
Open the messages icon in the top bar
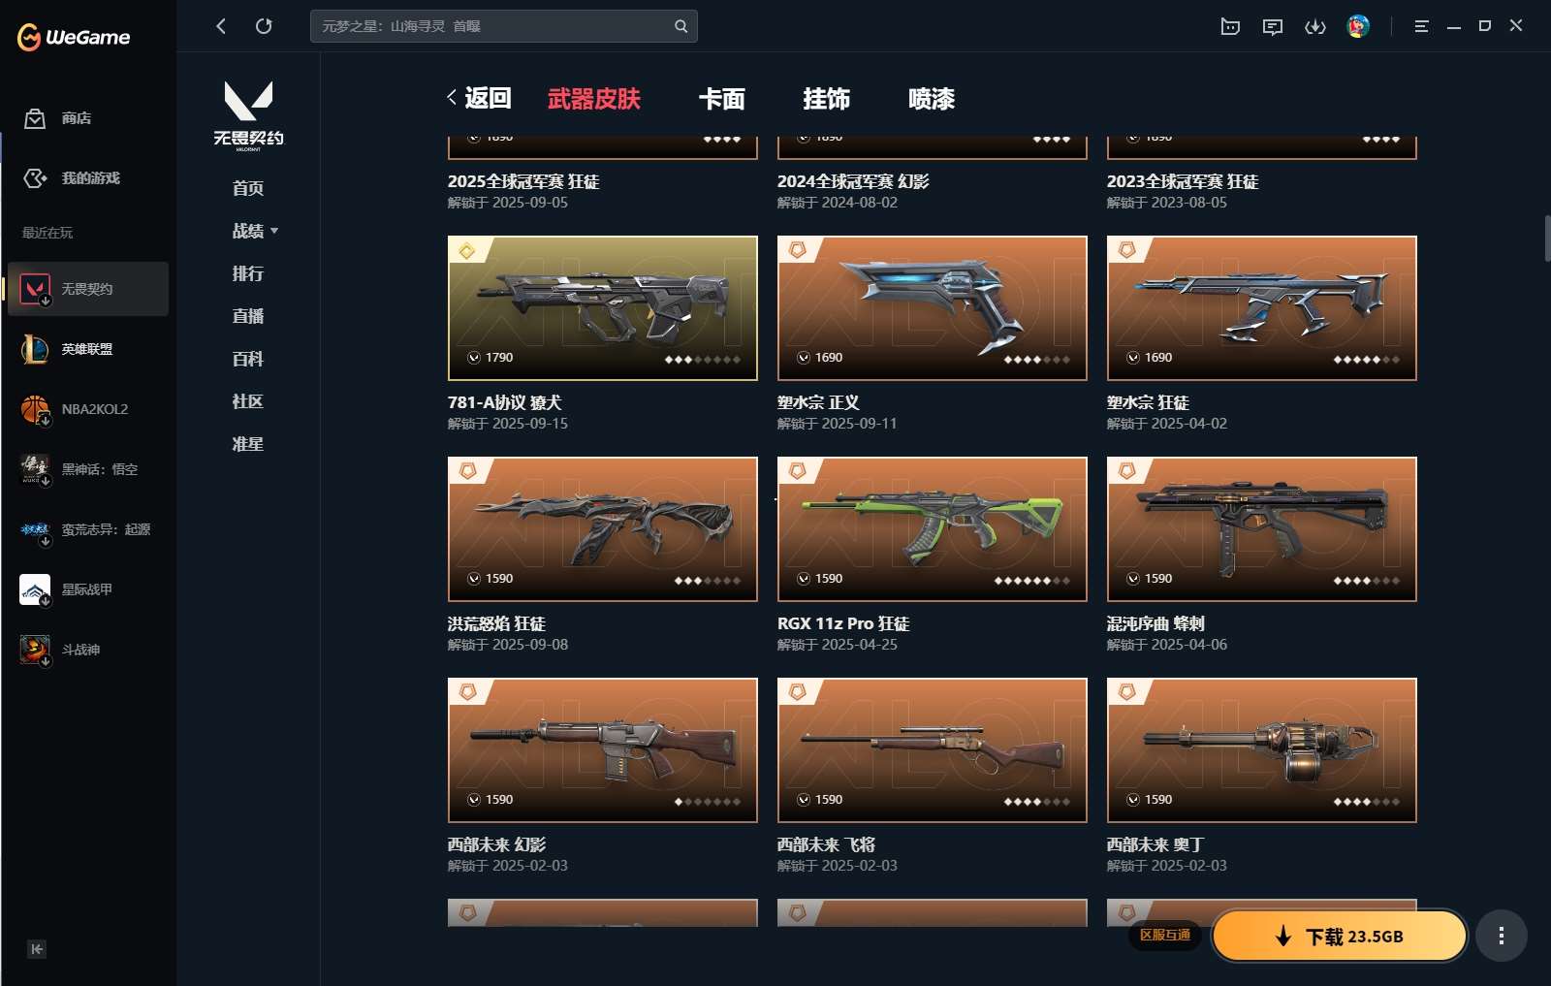click(x=1273, y=26)
